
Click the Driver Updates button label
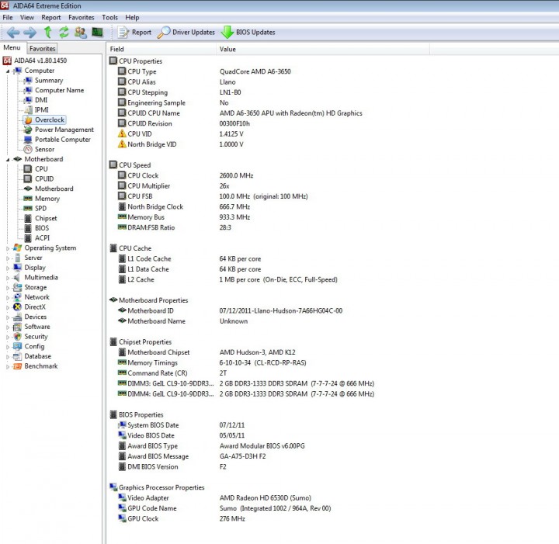193,33
